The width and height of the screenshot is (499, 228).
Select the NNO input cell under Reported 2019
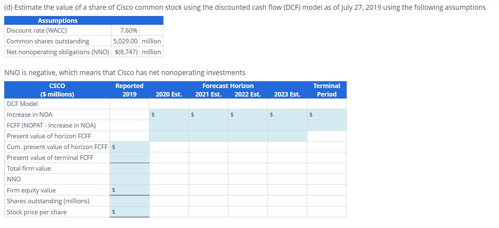[x=129, y=179]
